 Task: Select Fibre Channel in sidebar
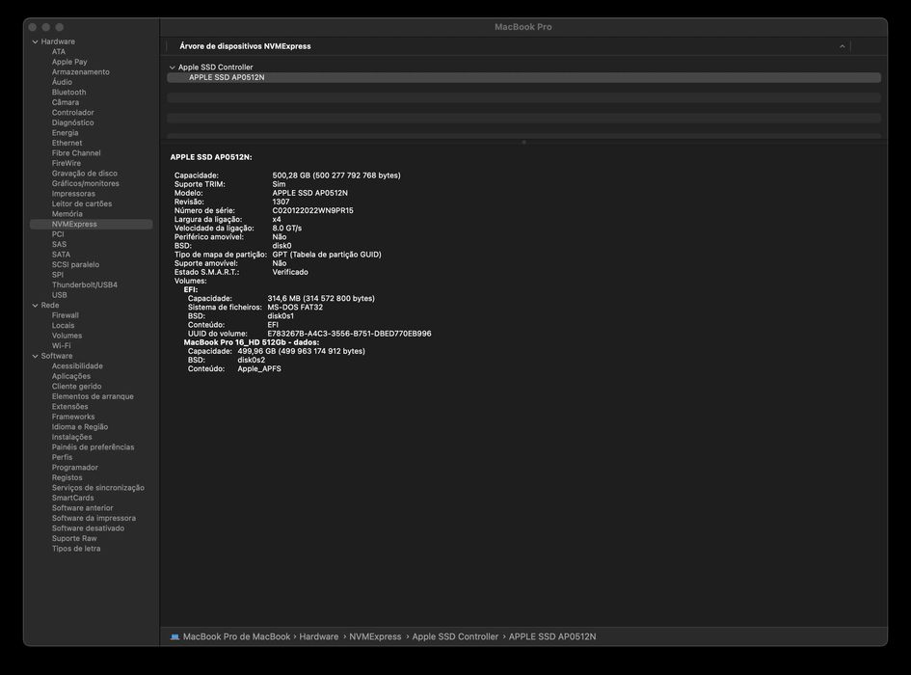[76, 153]
